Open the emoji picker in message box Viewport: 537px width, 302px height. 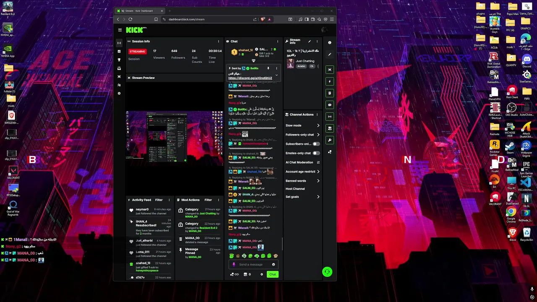[274, 265]
